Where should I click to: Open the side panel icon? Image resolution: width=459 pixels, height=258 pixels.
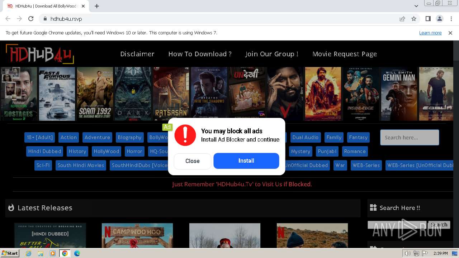coord(428,19)
